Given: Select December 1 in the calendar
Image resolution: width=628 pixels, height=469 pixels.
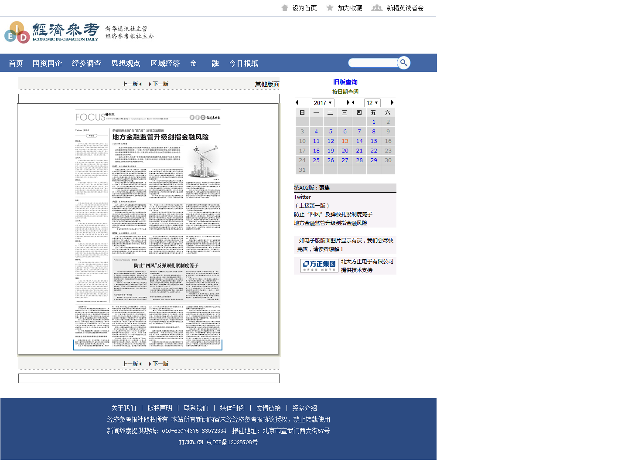Looking at the screenshot, I should [374, 122].
